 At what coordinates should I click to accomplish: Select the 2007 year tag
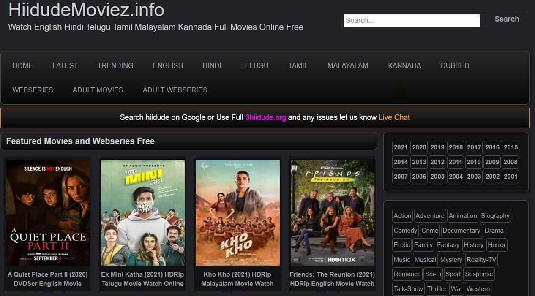[x=401, y=177]
